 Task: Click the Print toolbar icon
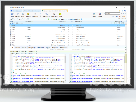(x=23, y=14)
